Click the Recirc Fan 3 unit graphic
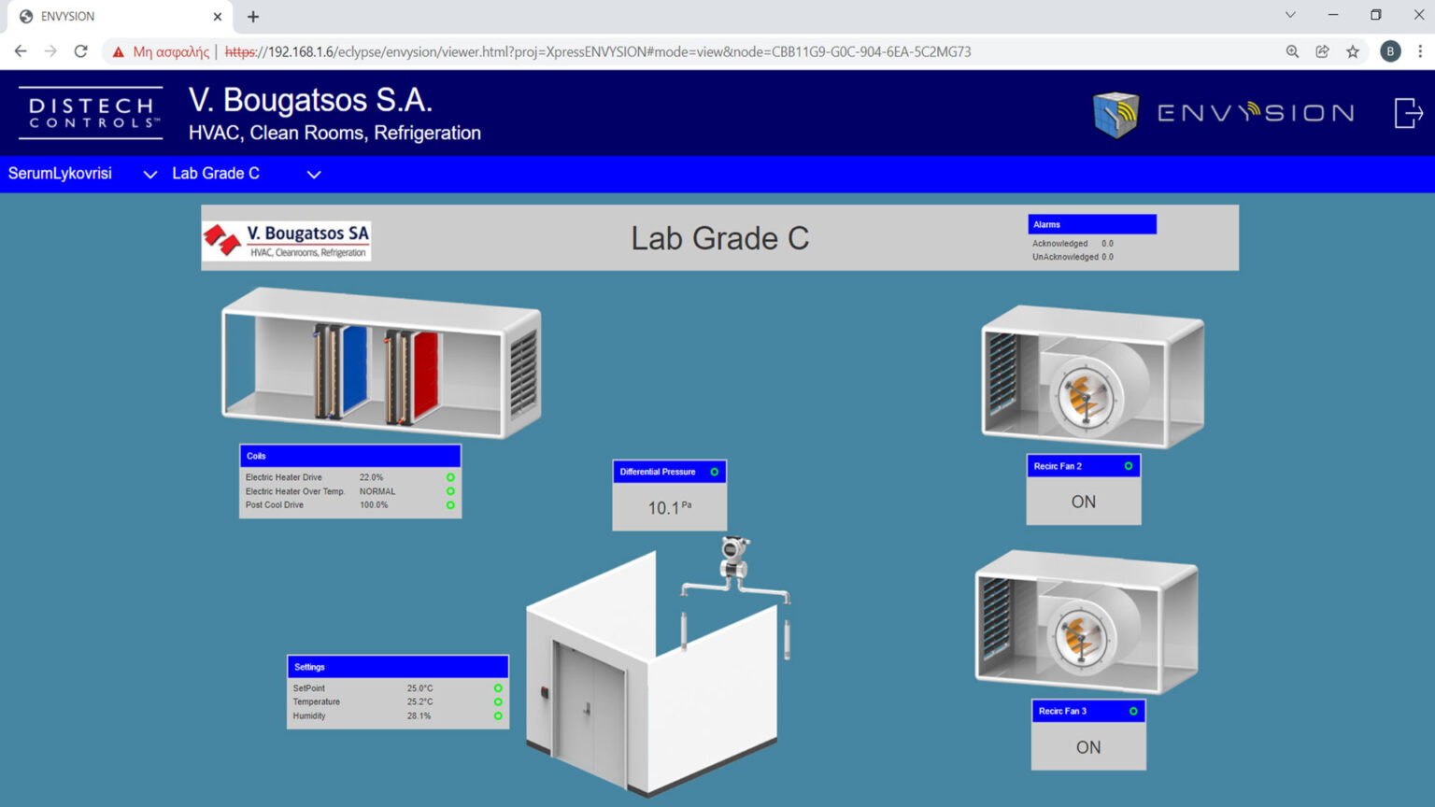Image resolution: width=1435 pixels, height=807 pixels. 1087,622
